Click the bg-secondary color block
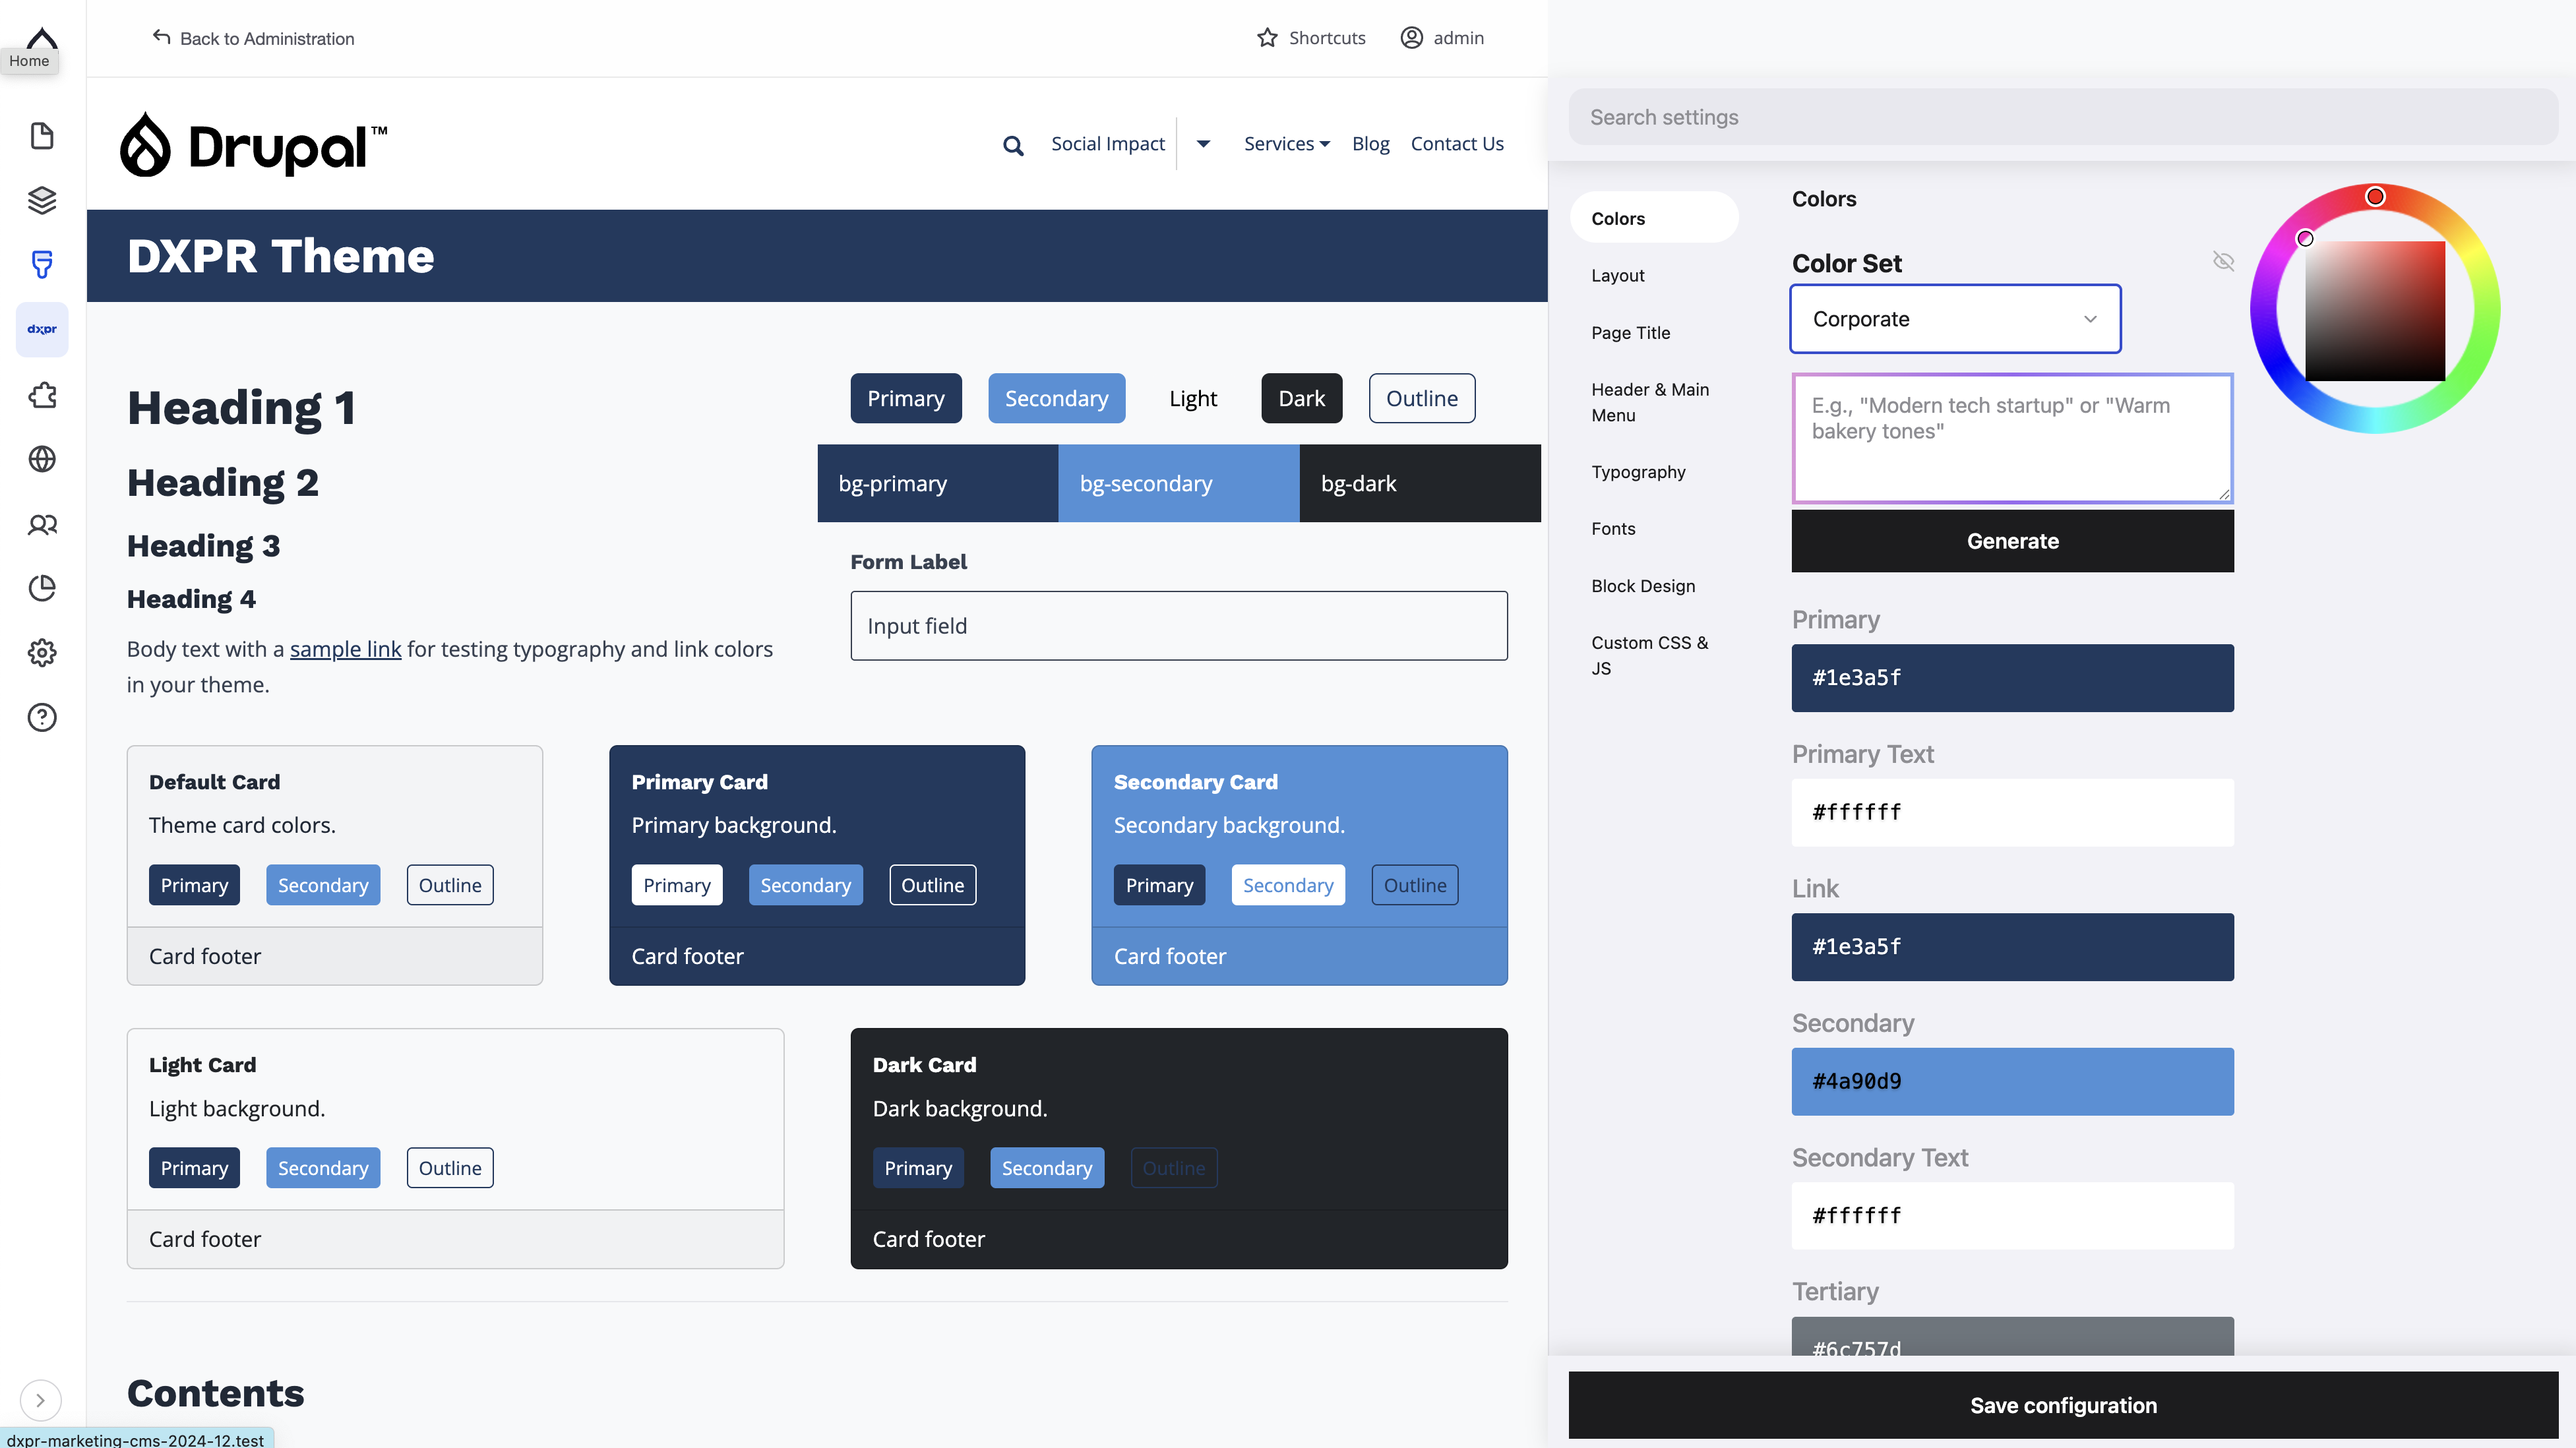The height and width of the screenshot is (1448, 2576). coord(1178,483)
